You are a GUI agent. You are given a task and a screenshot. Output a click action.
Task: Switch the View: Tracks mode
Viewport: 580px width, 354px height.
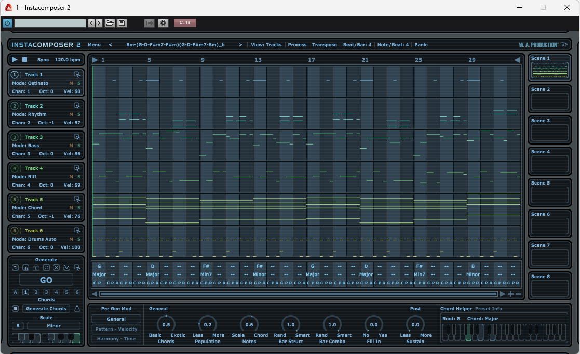[266, 44]
